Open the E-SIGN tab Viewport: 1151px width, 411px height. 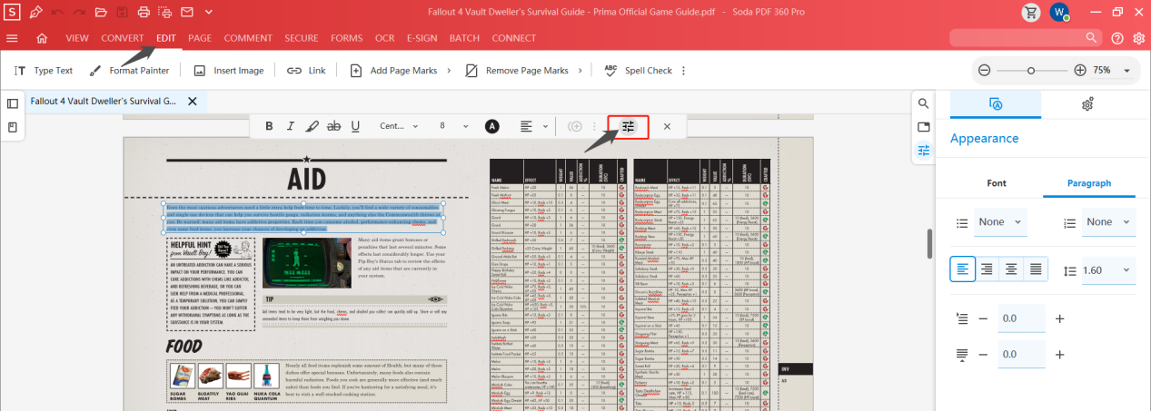tap(422, 38)
